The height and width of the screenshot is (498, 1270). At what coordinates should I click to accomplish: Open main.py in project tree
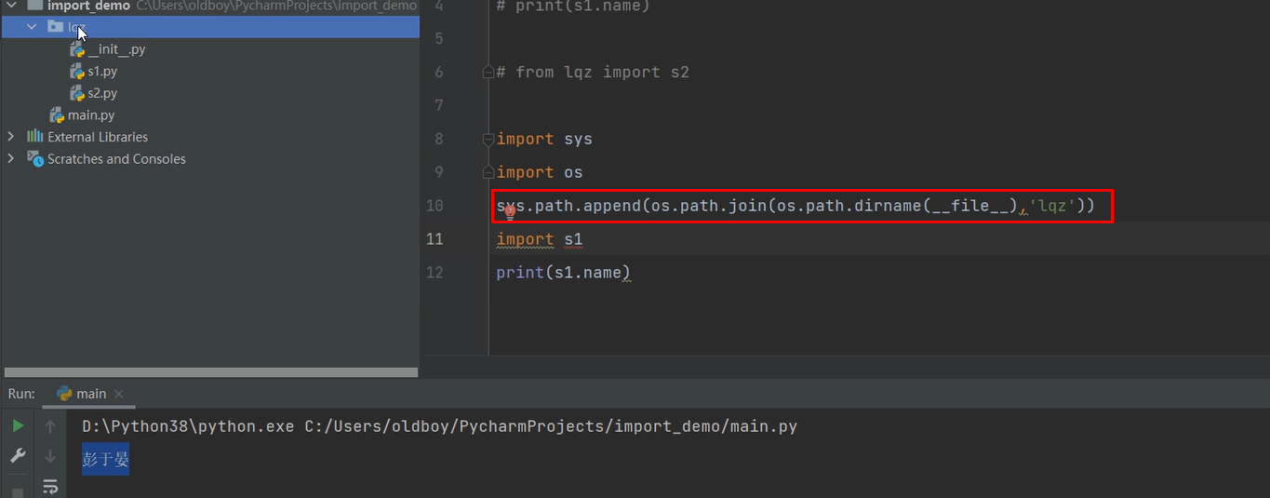pos(91,115)
